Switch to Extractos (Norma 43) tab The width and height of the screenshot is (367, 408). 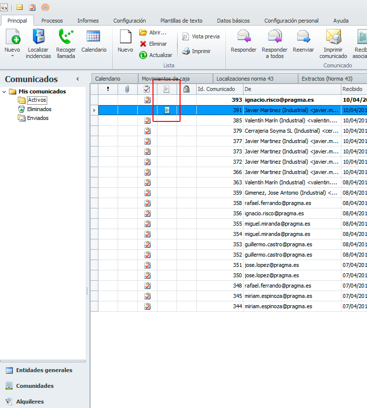point(333,79)
